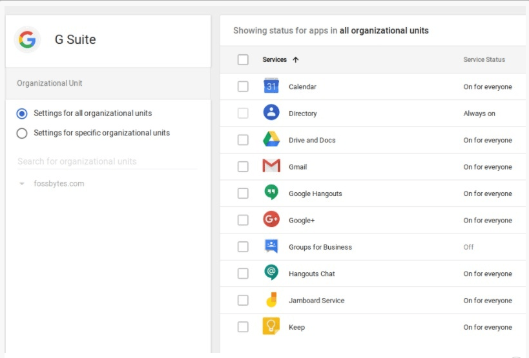Open the Groups for Business icon
Screen dimensions: 529x358
click(x=271, y=246)
